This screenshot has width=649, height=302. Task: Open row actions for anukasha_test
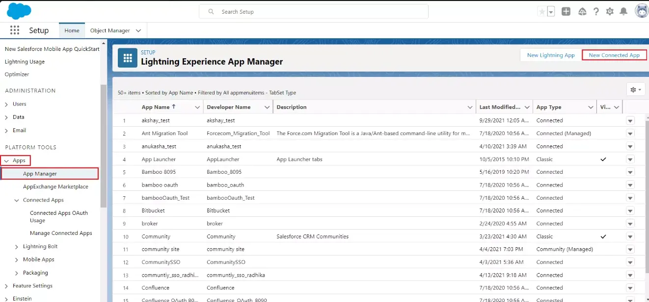tap(630, 146)
